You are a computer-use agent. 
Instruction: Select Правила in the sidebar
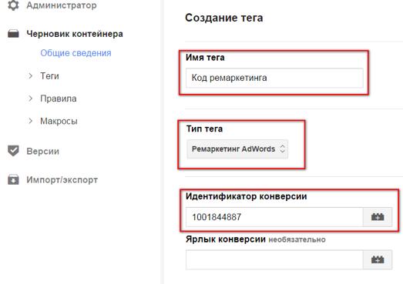pyautogui.click(x=59, y=99)
